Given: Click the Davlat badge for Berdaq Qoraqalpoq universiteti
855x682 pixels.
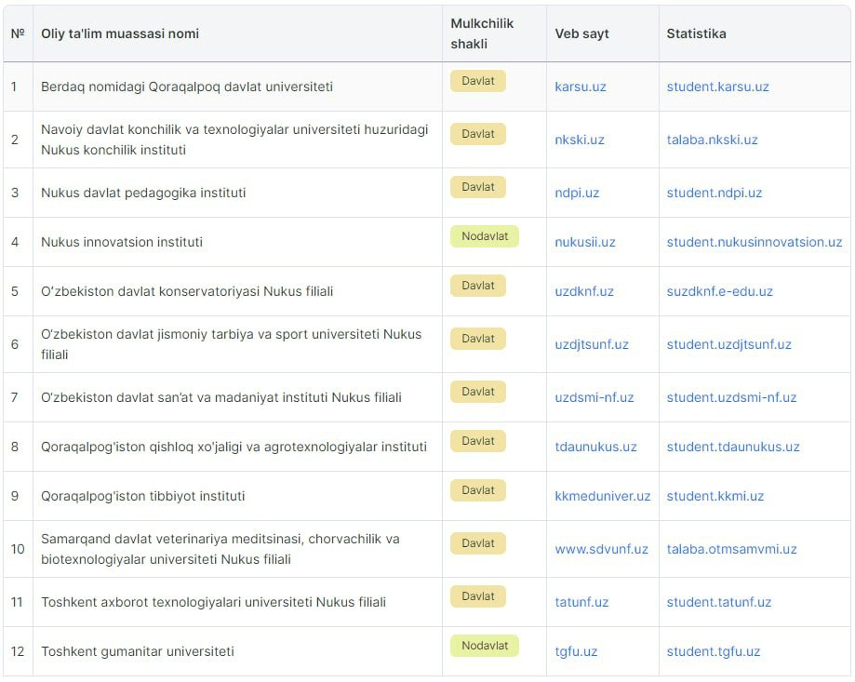Looking at the screenshot, I should point(477,81).
